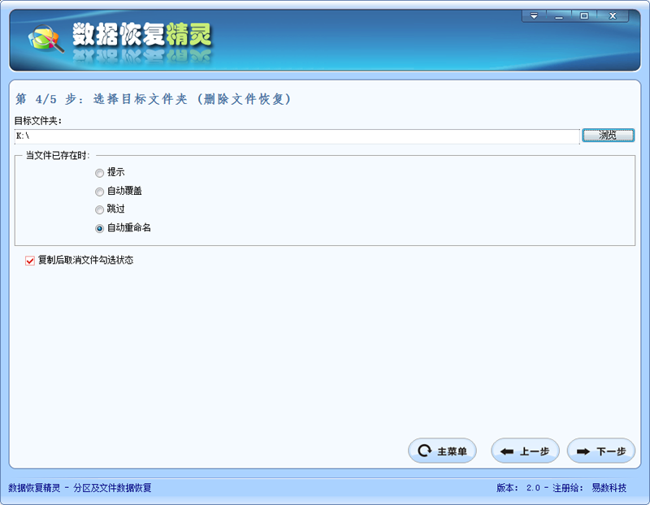
Task: Click the 当文件已存在时 group label
Action: [x=58, y=155]
